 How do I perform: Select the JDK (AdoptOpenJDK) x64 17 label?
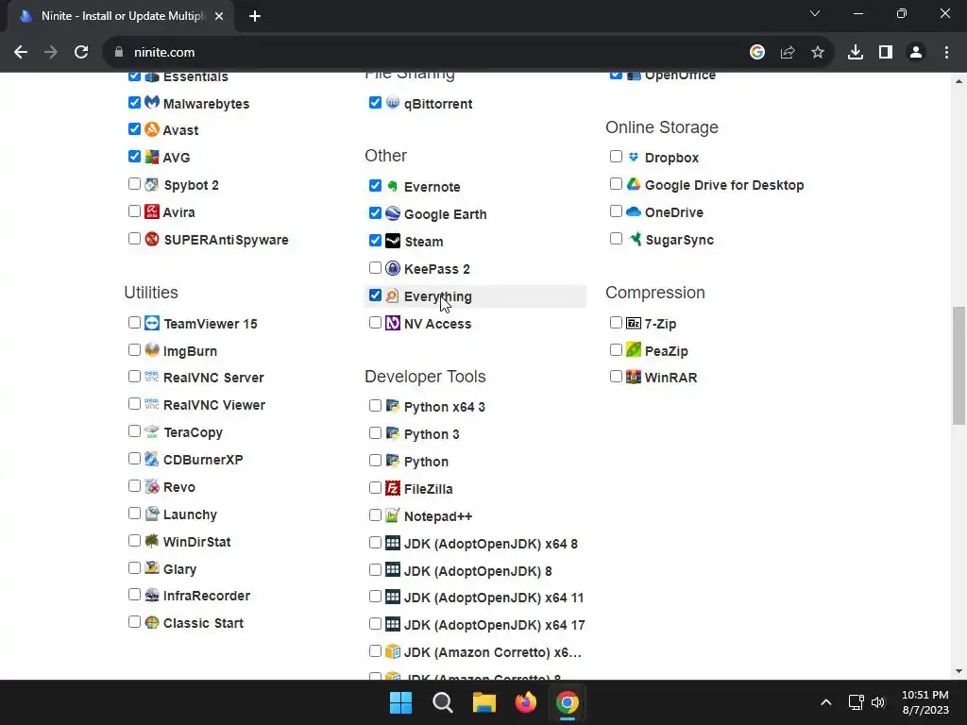(x=495, y=625)
